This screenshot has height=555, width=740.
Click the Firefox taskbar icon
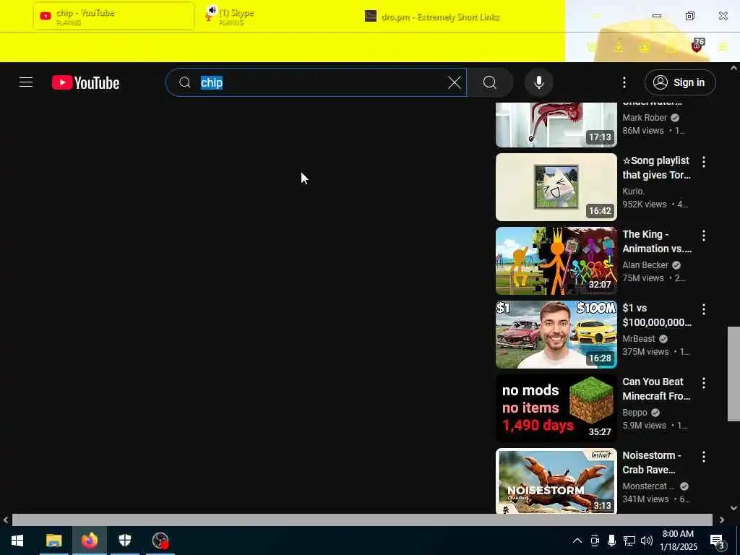pos(89,541)
